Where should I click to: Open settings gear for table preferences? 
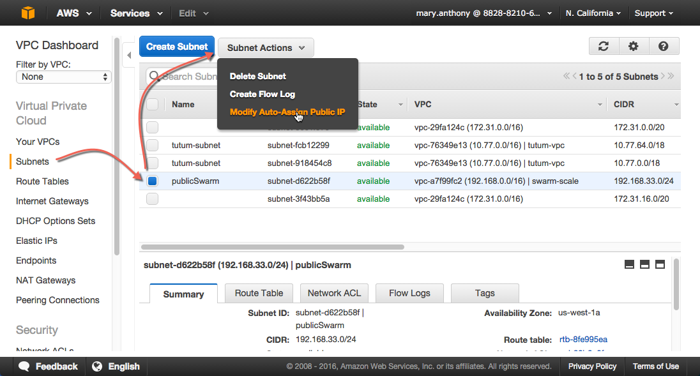633,46
